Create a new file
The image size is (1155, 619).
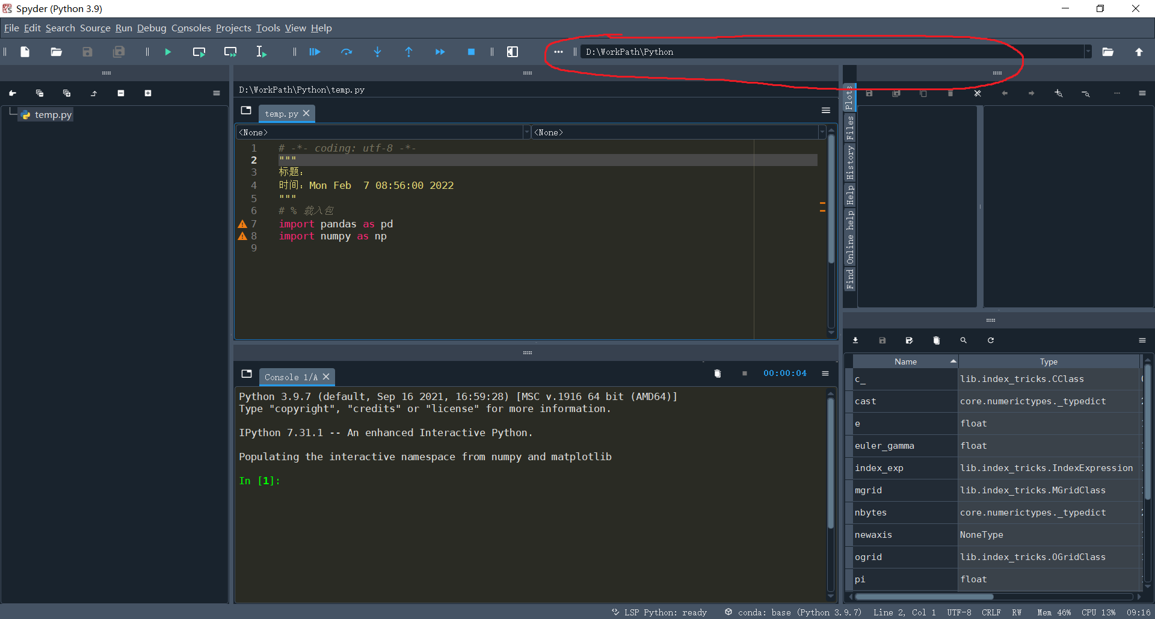click(25, 52)
